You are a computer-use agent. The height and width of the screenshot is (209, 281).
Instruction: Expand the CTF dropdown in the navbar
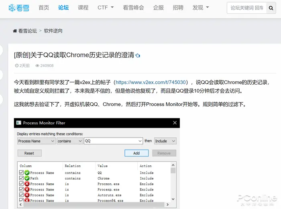tap(106, 8)
